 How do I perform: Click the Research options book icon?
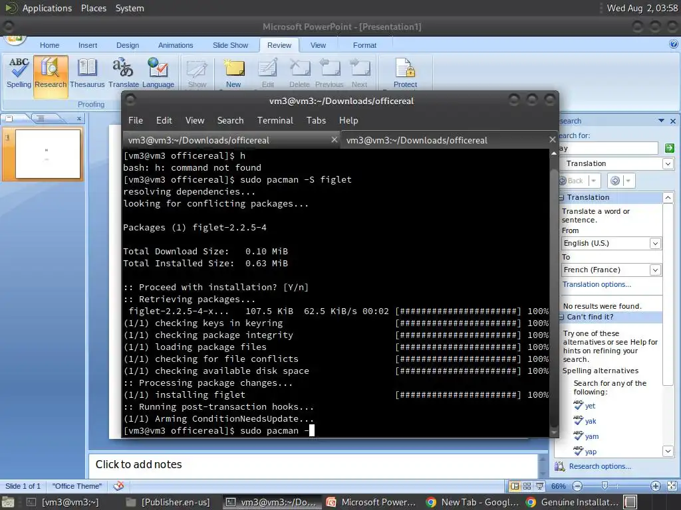[560, 467]
